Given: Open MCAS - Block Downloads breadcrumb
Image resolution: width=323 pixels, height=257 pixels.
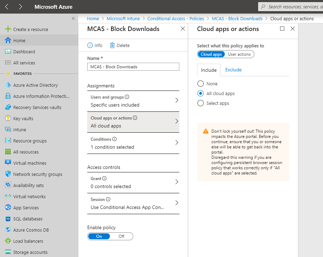Looking at the screenshot, I should tap(237, 18).
